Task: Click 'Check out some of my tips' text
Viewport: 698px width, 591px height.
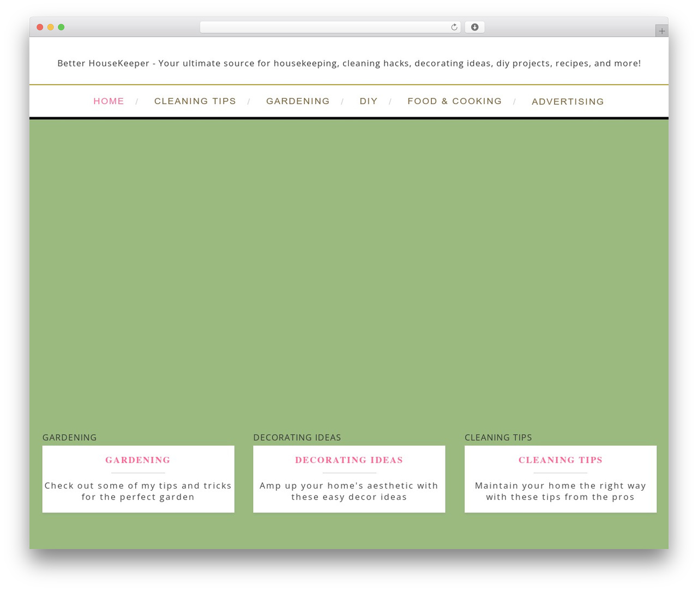Action: pos(138,491)
